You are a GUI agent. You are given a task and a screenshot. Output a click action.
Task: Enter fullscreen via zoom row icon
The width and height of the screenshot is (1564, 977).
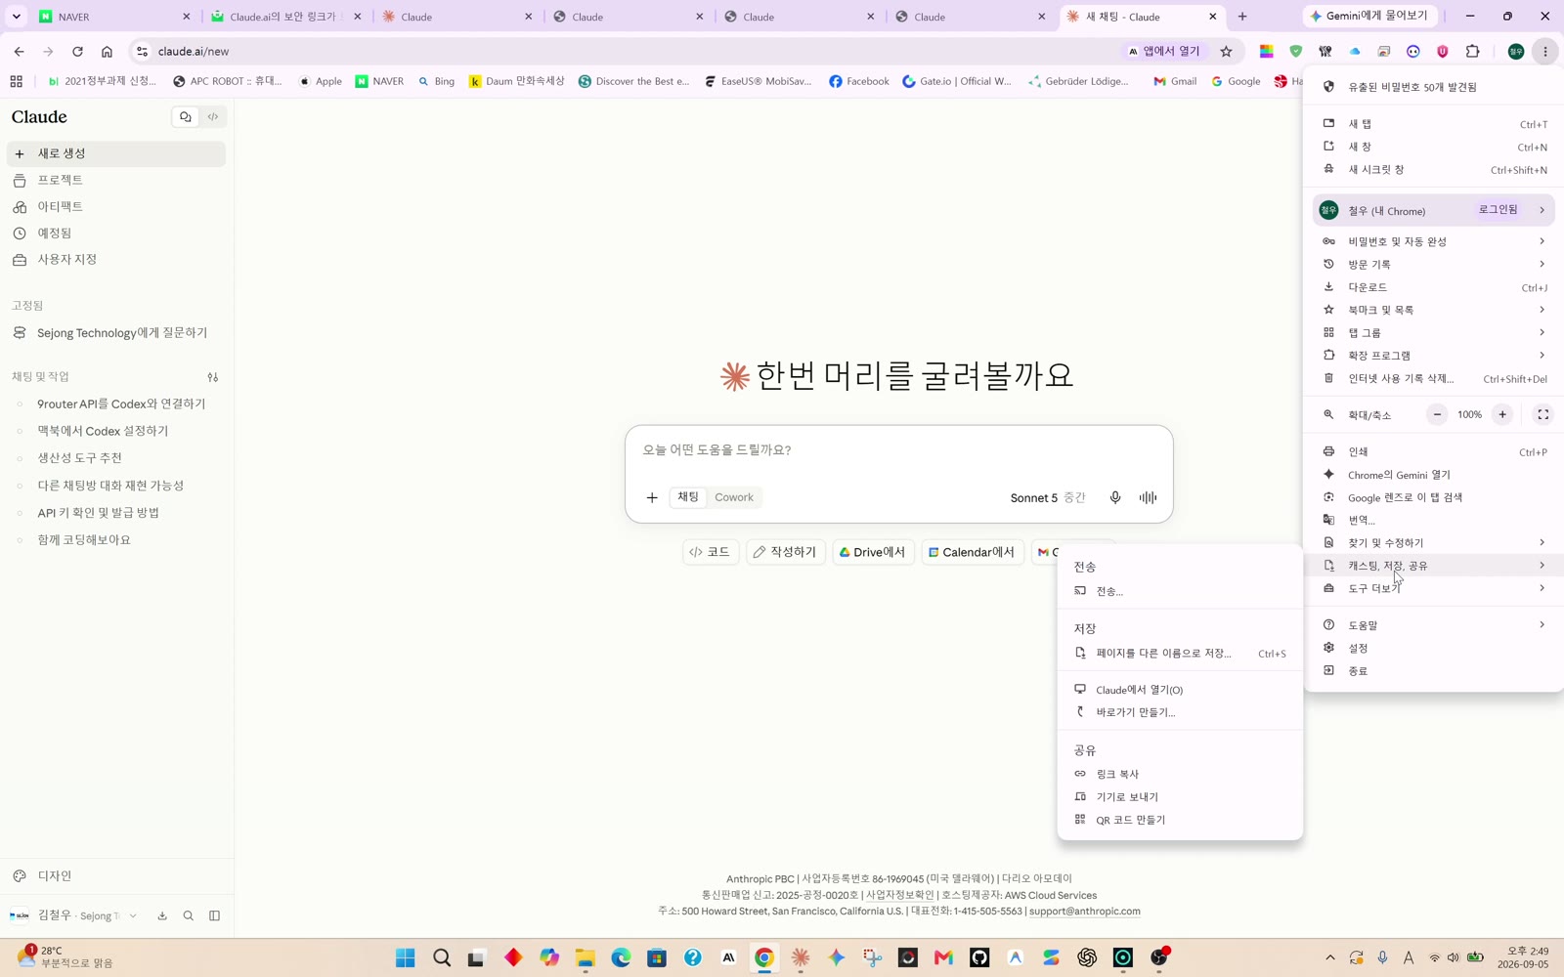pyautogui.click(x=1543, y=415)
